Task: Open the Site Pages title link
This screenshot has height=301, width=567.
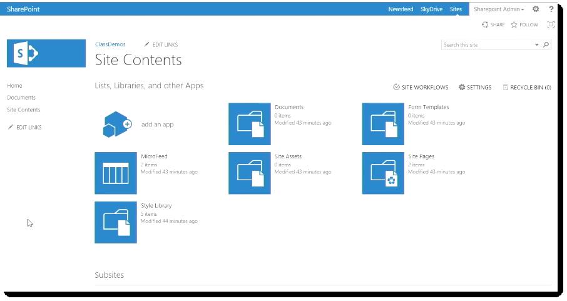Action: (x=421, y=156)
